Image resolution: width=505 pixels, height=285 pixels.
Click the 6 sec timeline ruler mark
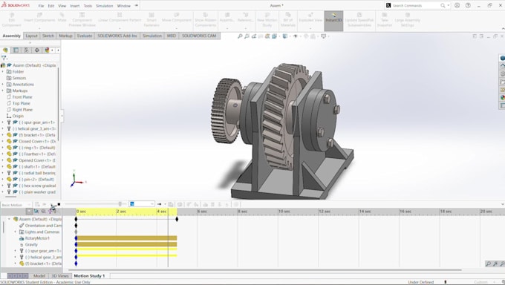201,212
